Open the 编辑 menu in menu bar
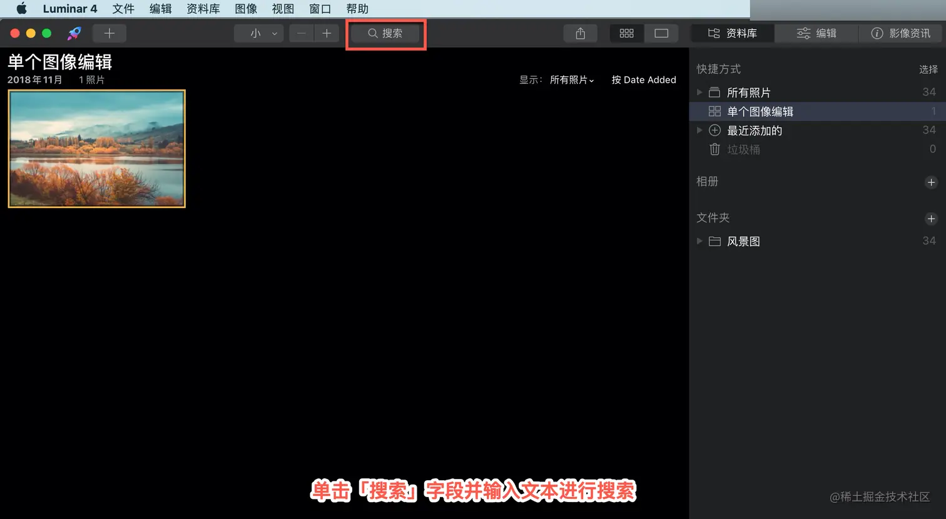 point(161,9)
